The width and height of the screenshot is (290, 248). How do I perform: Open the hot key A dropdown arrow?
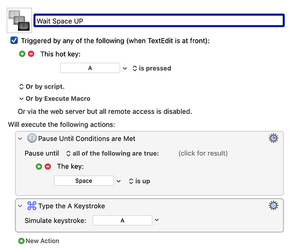(x=125, y=68)
